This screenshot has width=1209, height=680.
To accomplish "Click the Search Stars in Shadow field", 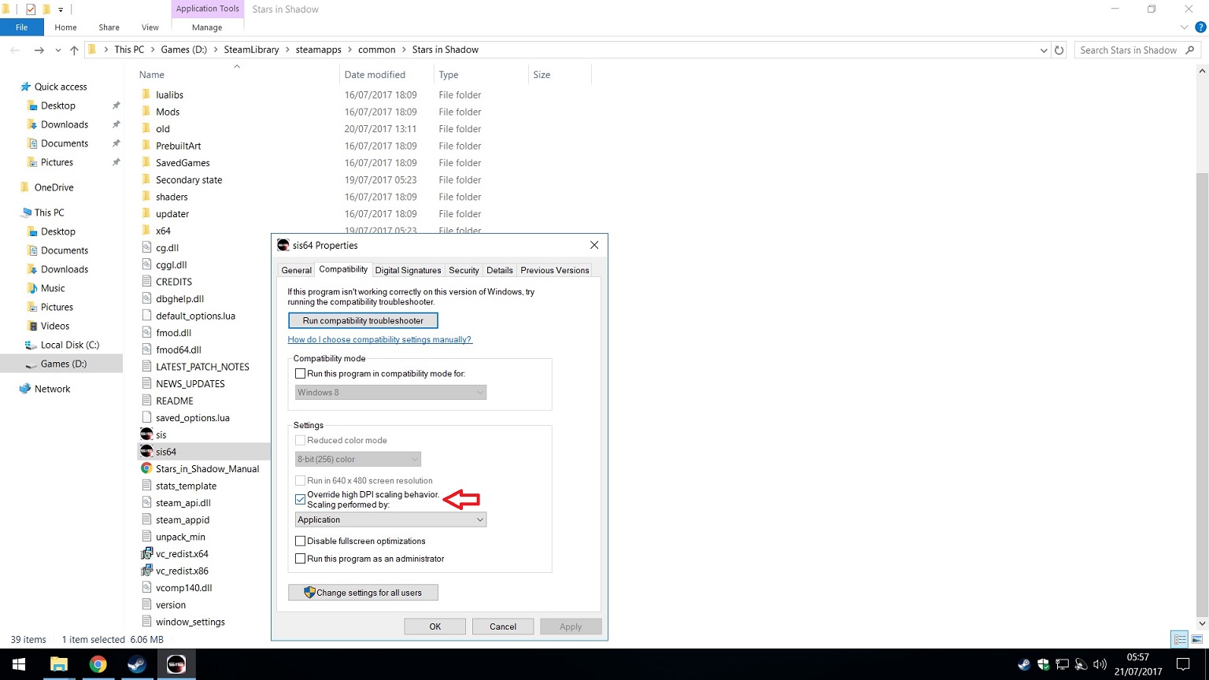I will [x=1128, y=50].
